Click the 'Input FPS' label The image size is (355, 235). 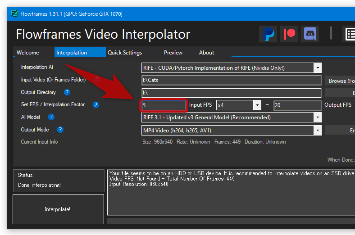(x=200, y=105)
